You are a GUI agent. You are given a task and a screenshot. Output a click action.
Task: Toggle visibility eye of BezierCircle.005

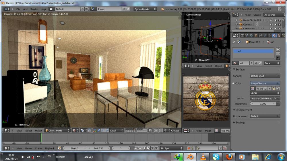pyautogui.click(x=272, y=20)
